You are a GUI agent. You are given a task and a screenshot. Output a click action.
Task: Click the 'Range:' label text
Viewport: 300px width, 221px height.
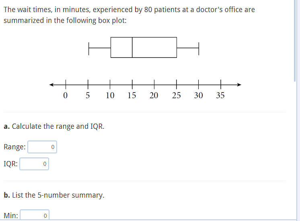tap(14, 147)
